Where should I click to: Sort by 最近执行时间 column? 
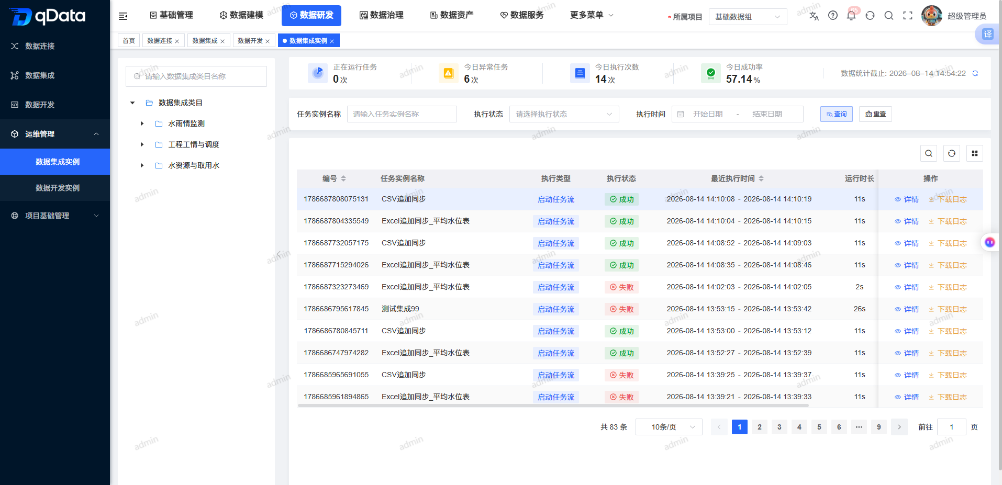(x=761, y=178)
